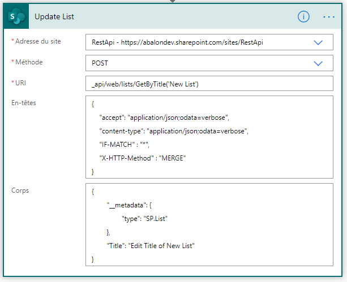Image resolution: width=347 pixels, height=282 pixels.
Task: Open the three-dots menu for Update List
Action: pyautogui.click(x=329, y=17)
